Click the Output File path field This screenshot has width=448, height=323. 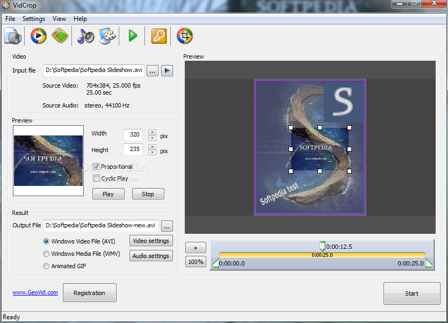pyautogui.click(x=101, y=226)
